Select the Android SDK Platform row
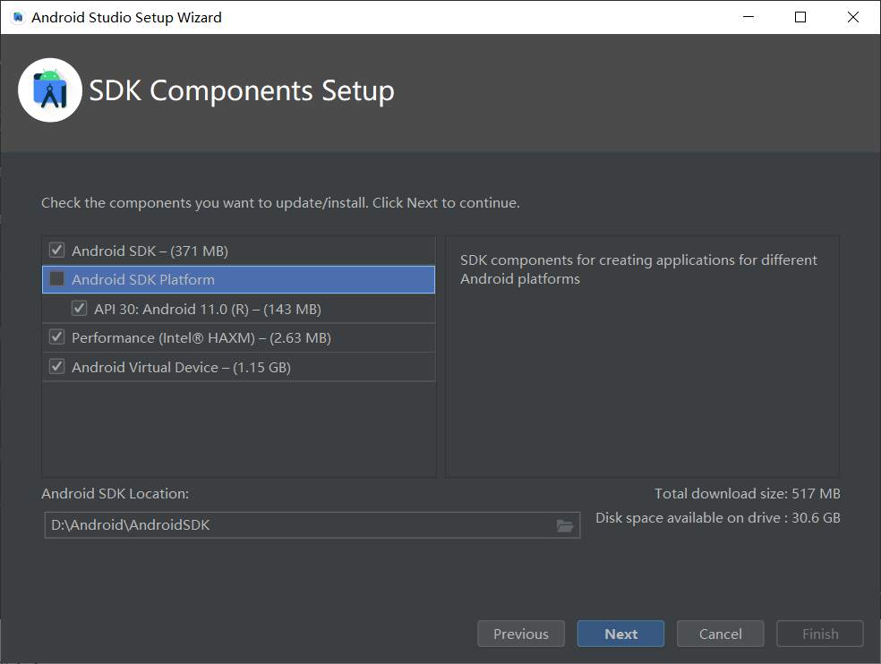 tap(239, 279)
